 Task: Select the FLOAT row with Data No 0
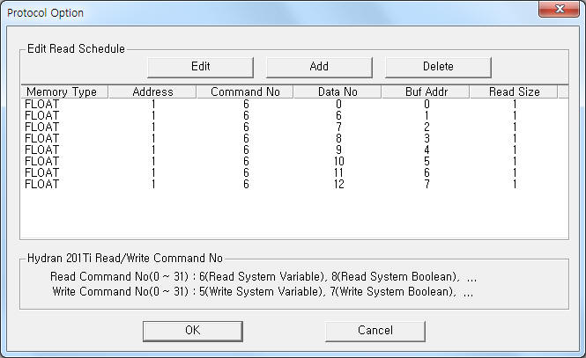[x=294, y=104]
